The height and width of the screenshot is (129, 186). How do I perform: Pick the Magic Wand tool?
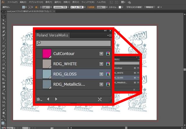[3, 24]
